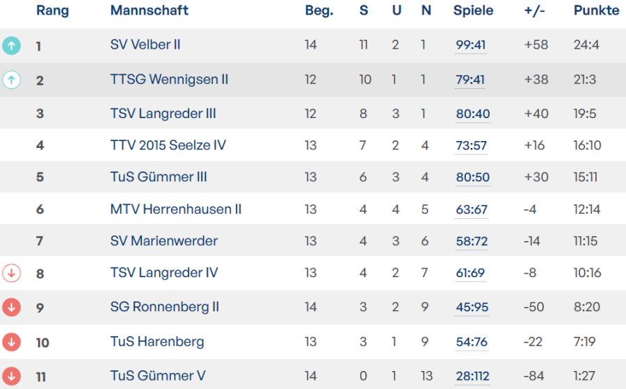Click the Punkte column header
This screenshot has width=626, height=389.
click(x=596, y=10)
